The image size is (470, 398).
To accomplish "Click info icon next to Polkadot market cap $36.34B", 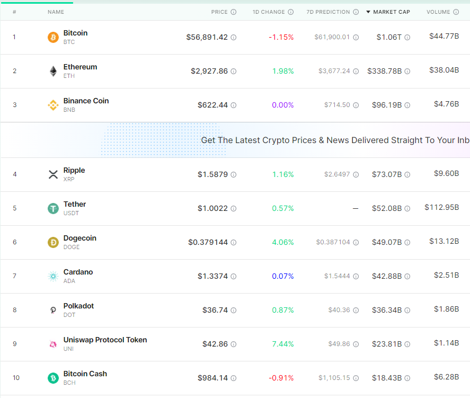I will coord(407,310).
